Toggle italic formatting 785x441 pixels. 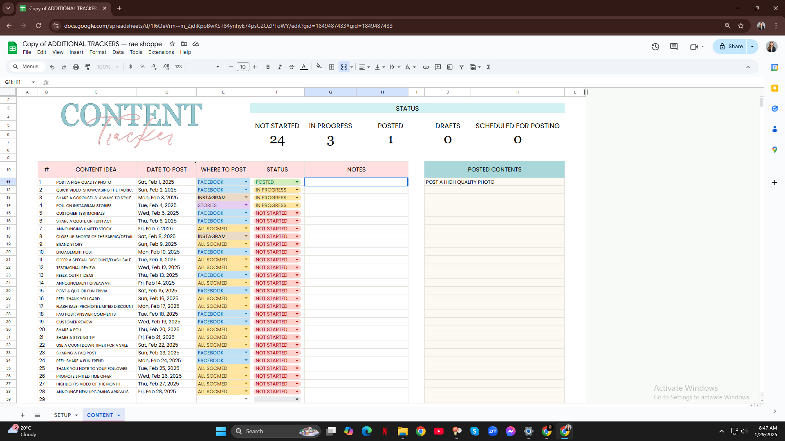point(280,67)
